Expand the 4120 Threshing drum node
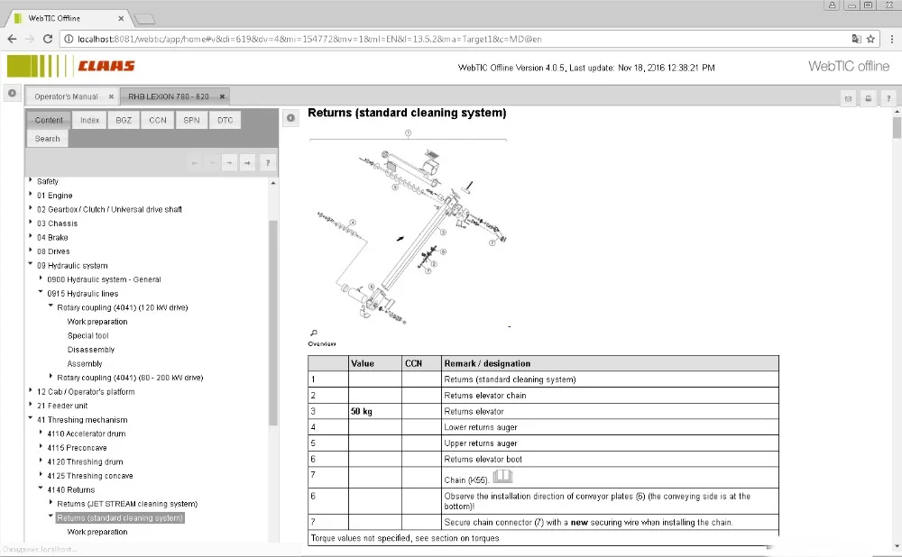902x557 pixels. point(41,461)
